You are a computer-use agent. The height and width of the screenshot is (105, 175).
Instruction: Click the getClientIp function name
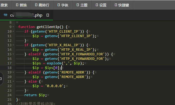(48, 27)
